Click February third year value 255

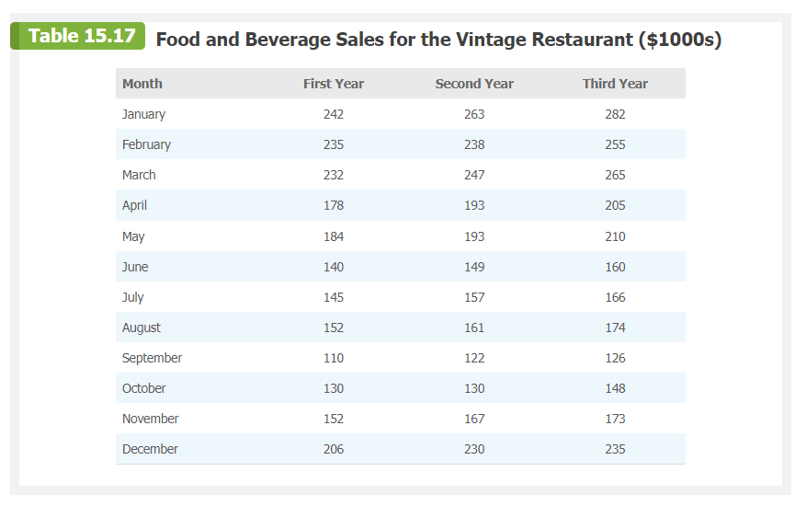tap(615, 144)
